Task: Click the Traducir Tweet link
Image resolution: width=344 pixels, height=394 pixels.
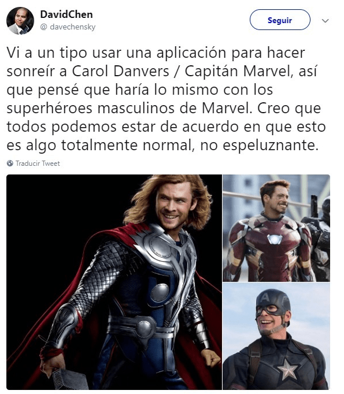Action: pyautogui.click(x=38, y=163)
